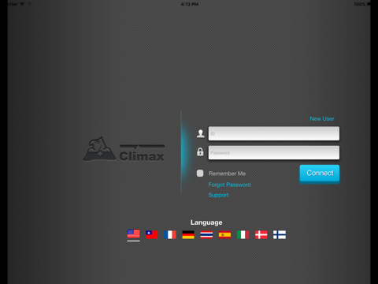The width and height of the screenshot is (378, 284).
Task: Select the Italian flag language
Action: click(243, 234)
